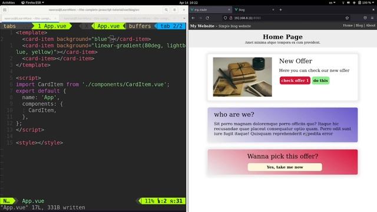Screen dimensions: 377x212
Task: Click the terminal search magnifier icon
Action: tap(166, 10)
